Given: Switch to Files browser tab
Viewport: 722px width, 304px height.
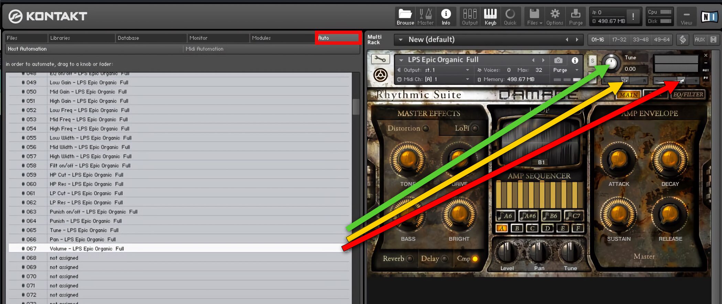Looking at the screenshot, I should click(26, 38).
